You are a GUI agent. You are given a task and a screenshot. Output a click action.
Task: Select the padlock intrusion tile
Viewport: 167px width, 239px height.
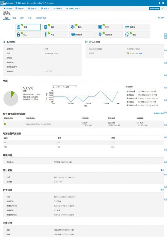point(28,34)
